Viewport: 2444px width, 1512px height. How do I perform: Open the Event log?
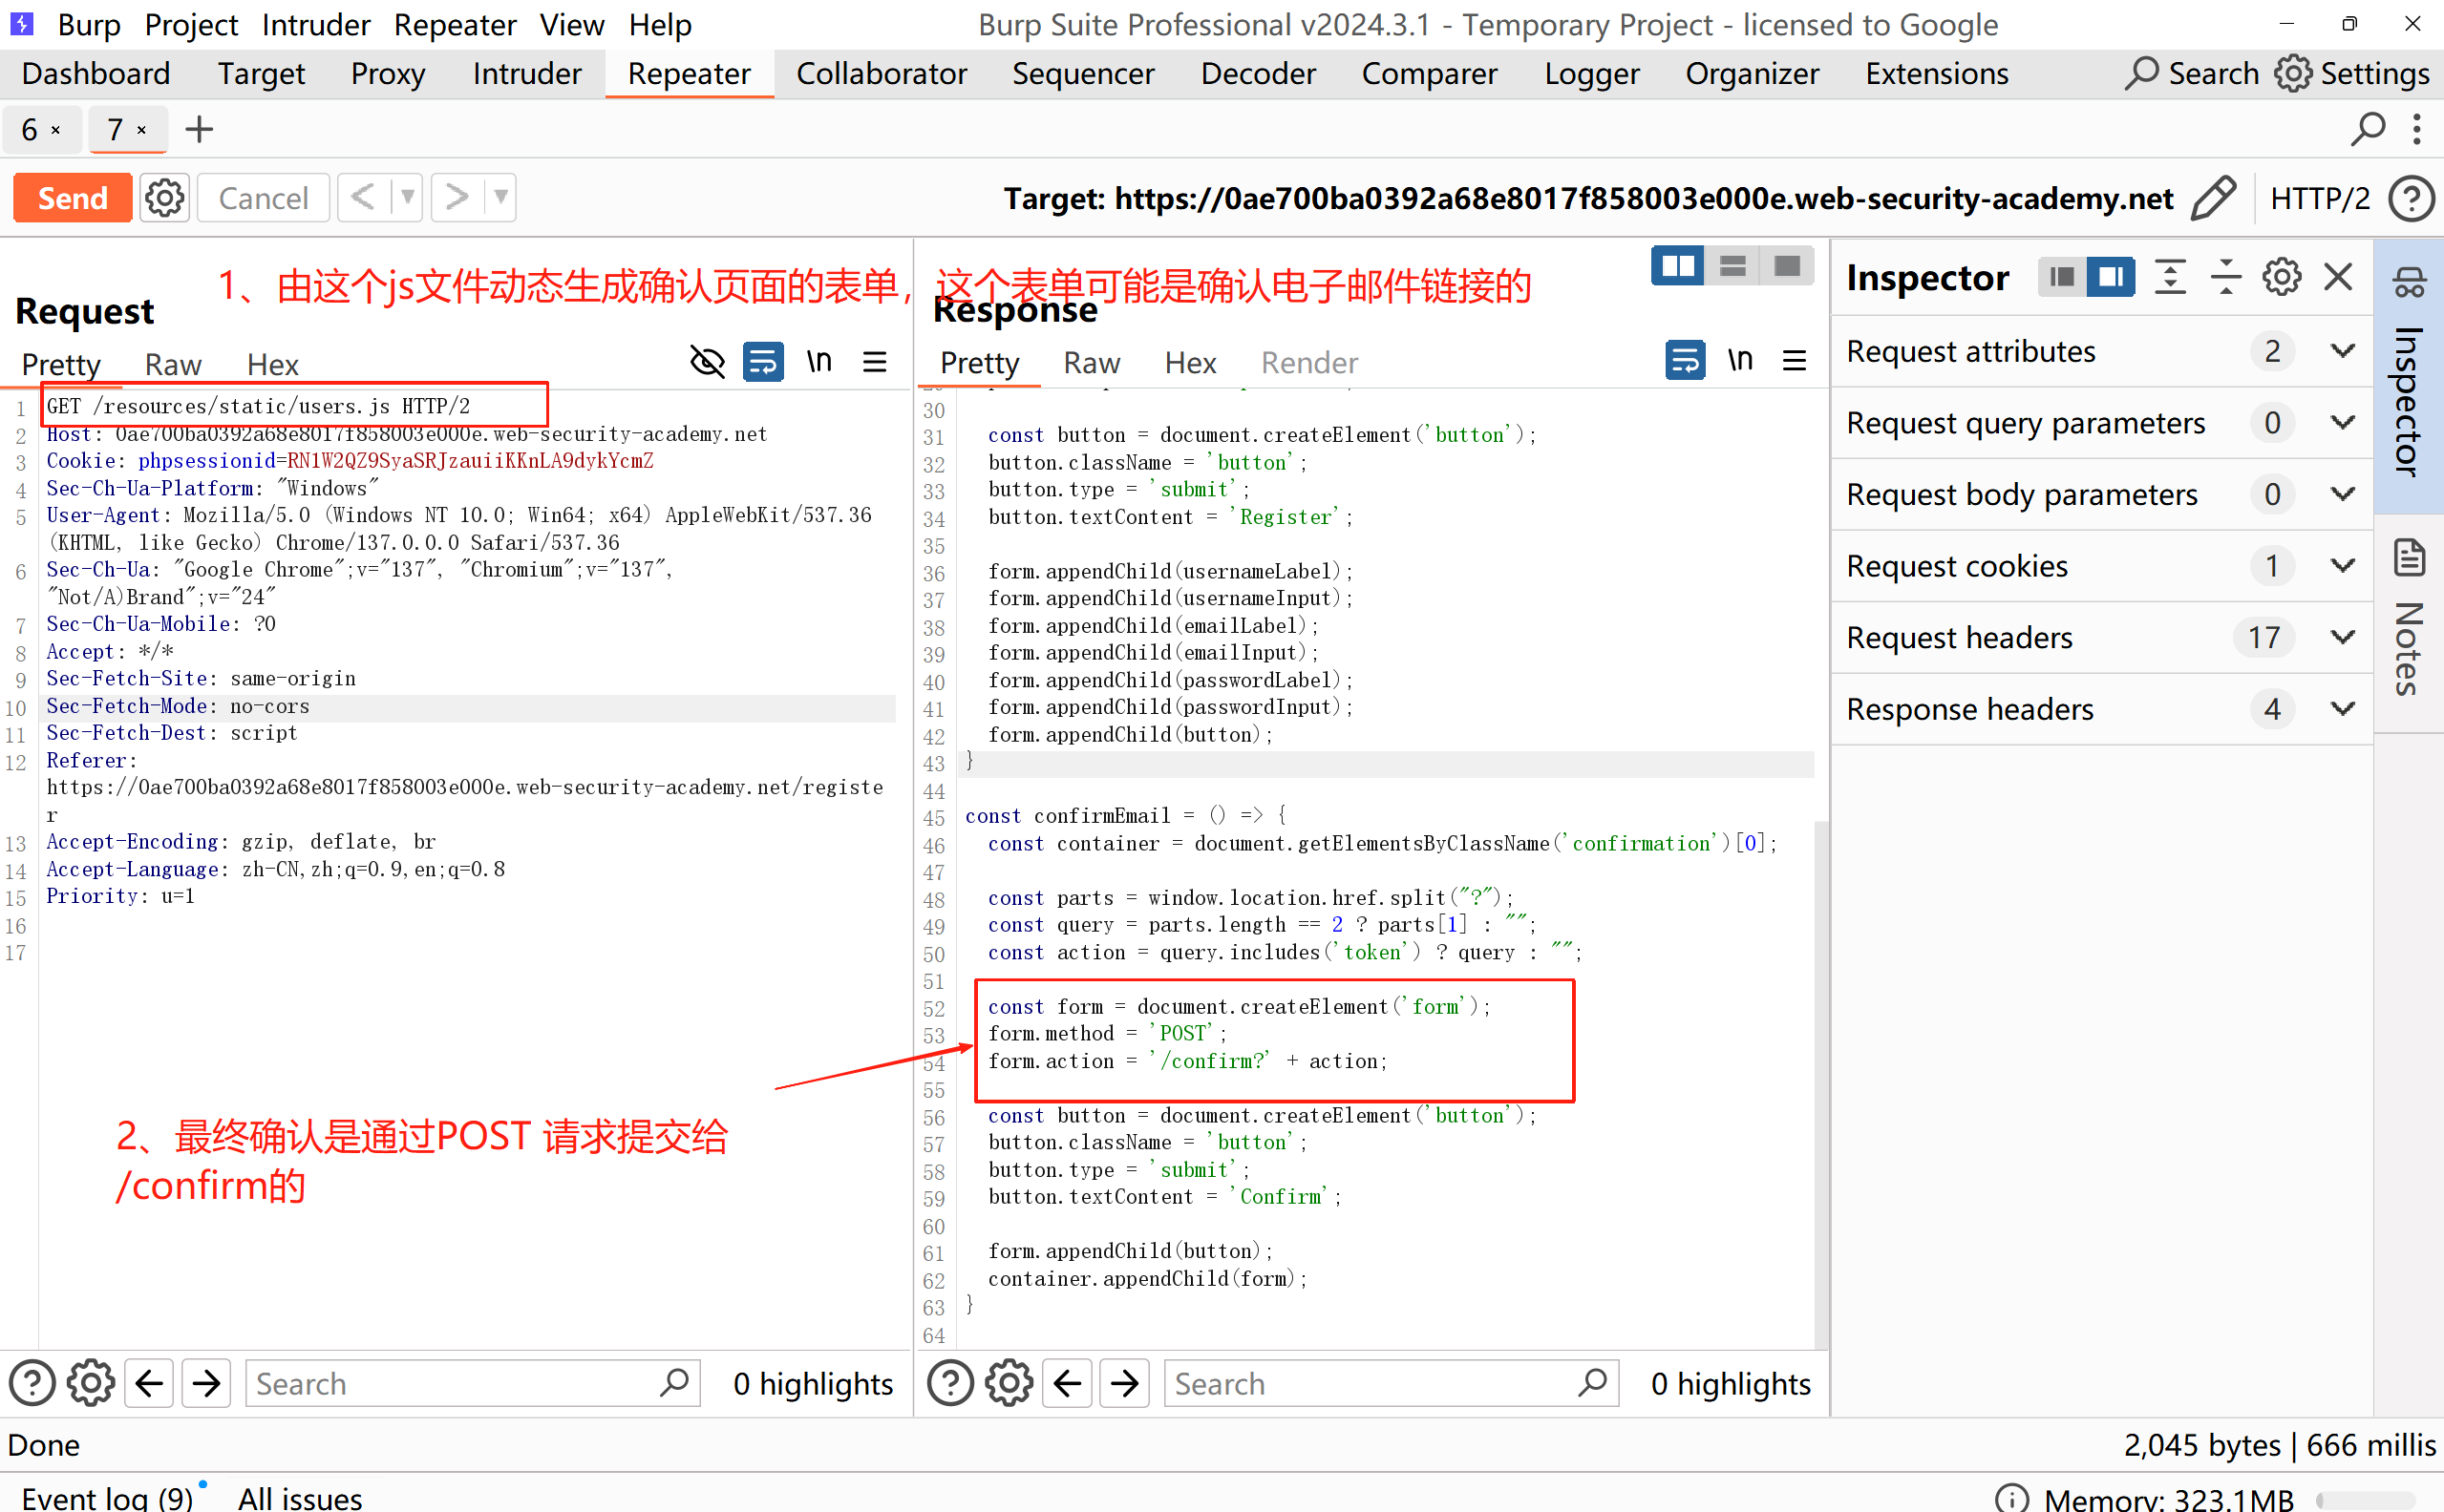(107, 1496)
